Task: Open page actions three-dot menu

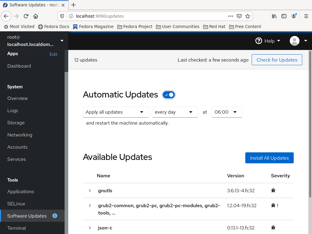Action: [x=230, y=16]
